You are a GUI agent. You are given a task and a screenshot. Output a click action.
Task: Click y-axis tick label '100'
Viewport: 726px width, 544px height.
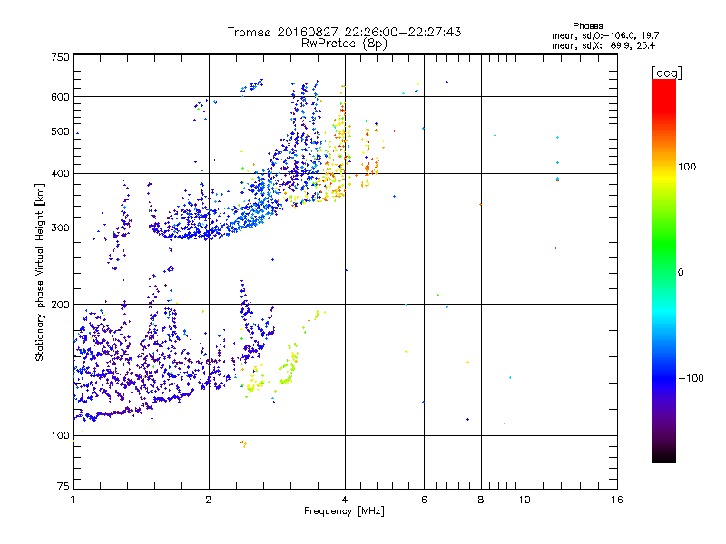[x=60, y=436]
